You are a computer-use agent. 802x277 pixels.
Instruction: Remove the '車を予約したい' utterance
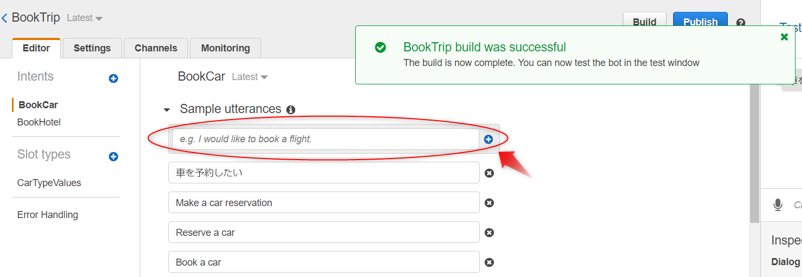pos(489,173)
